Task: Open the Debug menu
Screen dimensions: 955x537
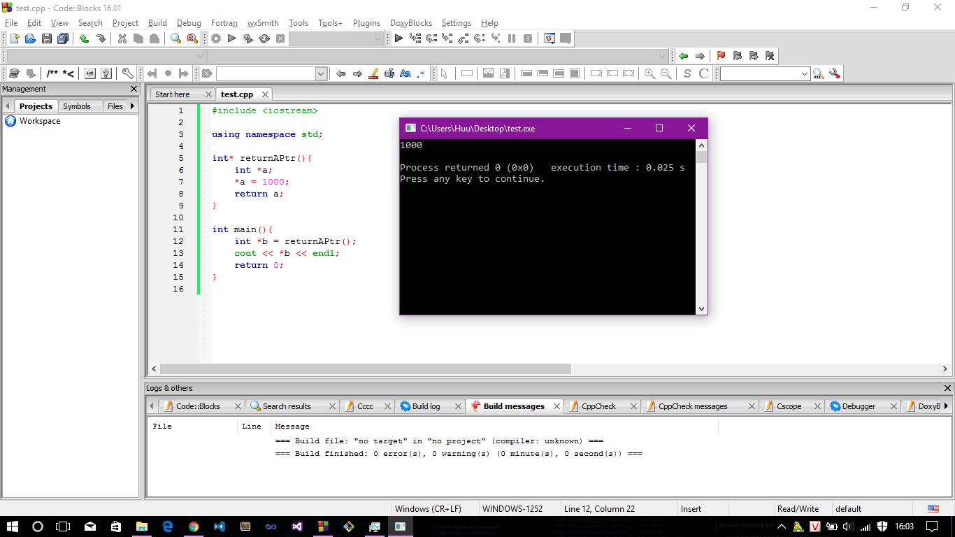Action: click(x=189, y=23)
